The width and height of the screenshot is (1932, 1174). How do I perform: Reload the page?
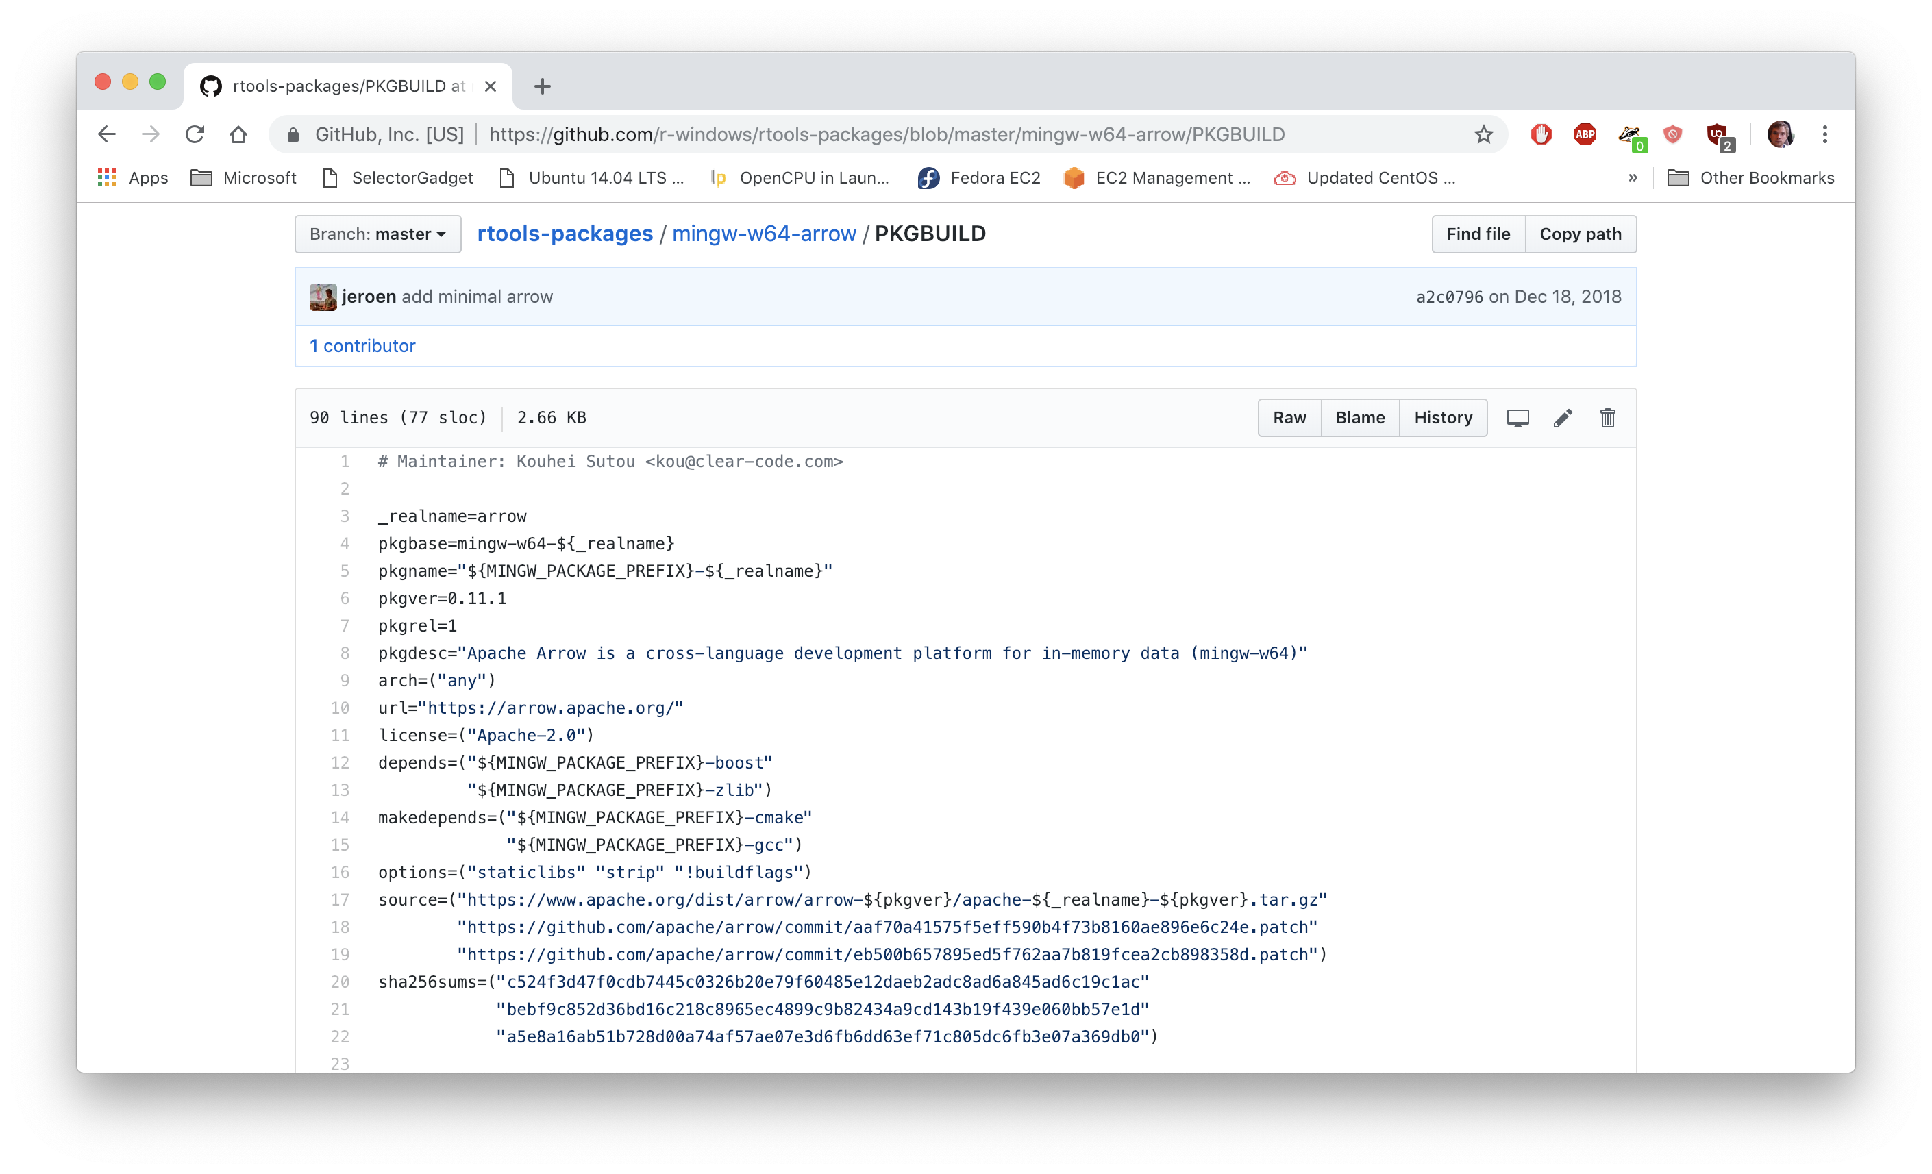click(195, 135)
